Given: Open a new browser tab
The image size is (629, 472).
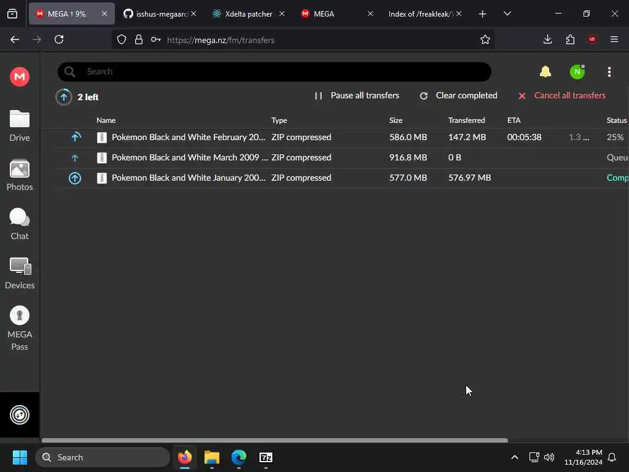Looking at the screenshot, I should pyautogui.click(x=483, y=14).
